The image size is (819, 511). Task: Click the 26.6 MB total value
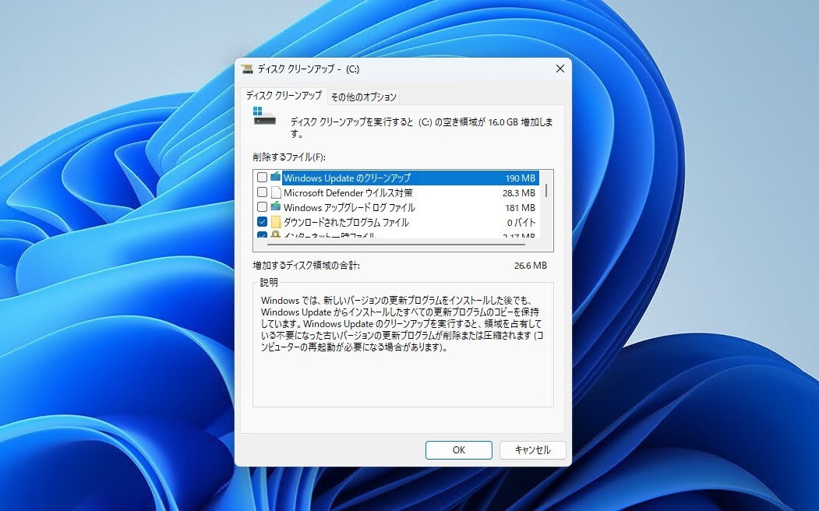[x=530, y=265]
